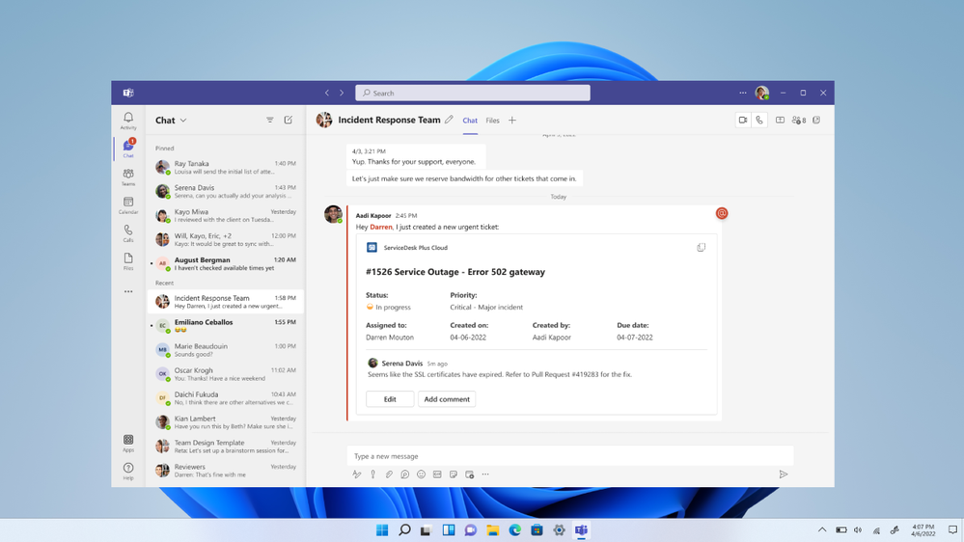Go forward in Teams history
The height and width of the screenshot is (542, 964).
point(342,93)
